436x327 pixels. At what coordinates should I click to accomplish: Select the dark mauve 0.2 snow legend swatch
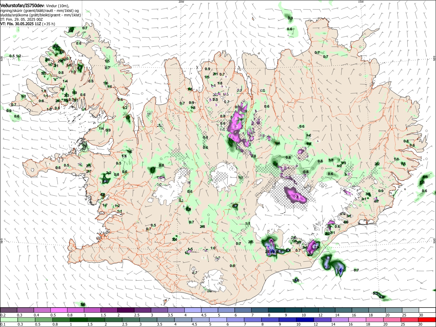point(9,310)
